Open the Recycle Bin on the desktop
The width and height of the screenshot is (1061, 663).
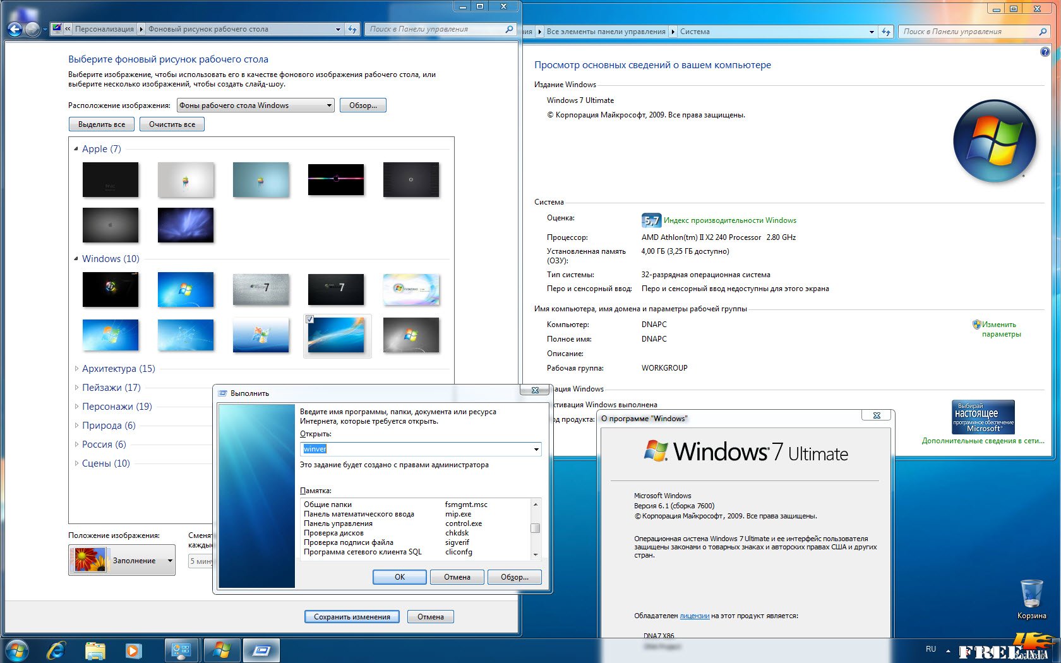tap(1031, 599)
